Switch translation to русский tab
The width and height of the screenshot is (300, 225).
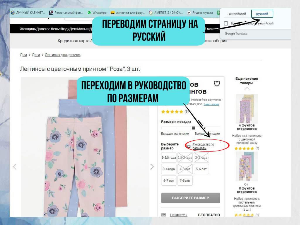pos(262,14)
